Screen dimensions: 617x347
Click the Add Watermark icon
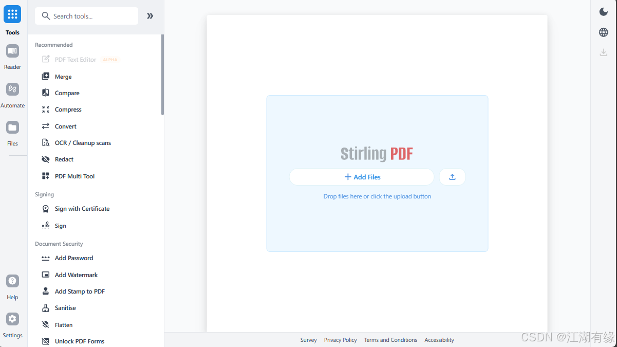(x=46, y=275)
